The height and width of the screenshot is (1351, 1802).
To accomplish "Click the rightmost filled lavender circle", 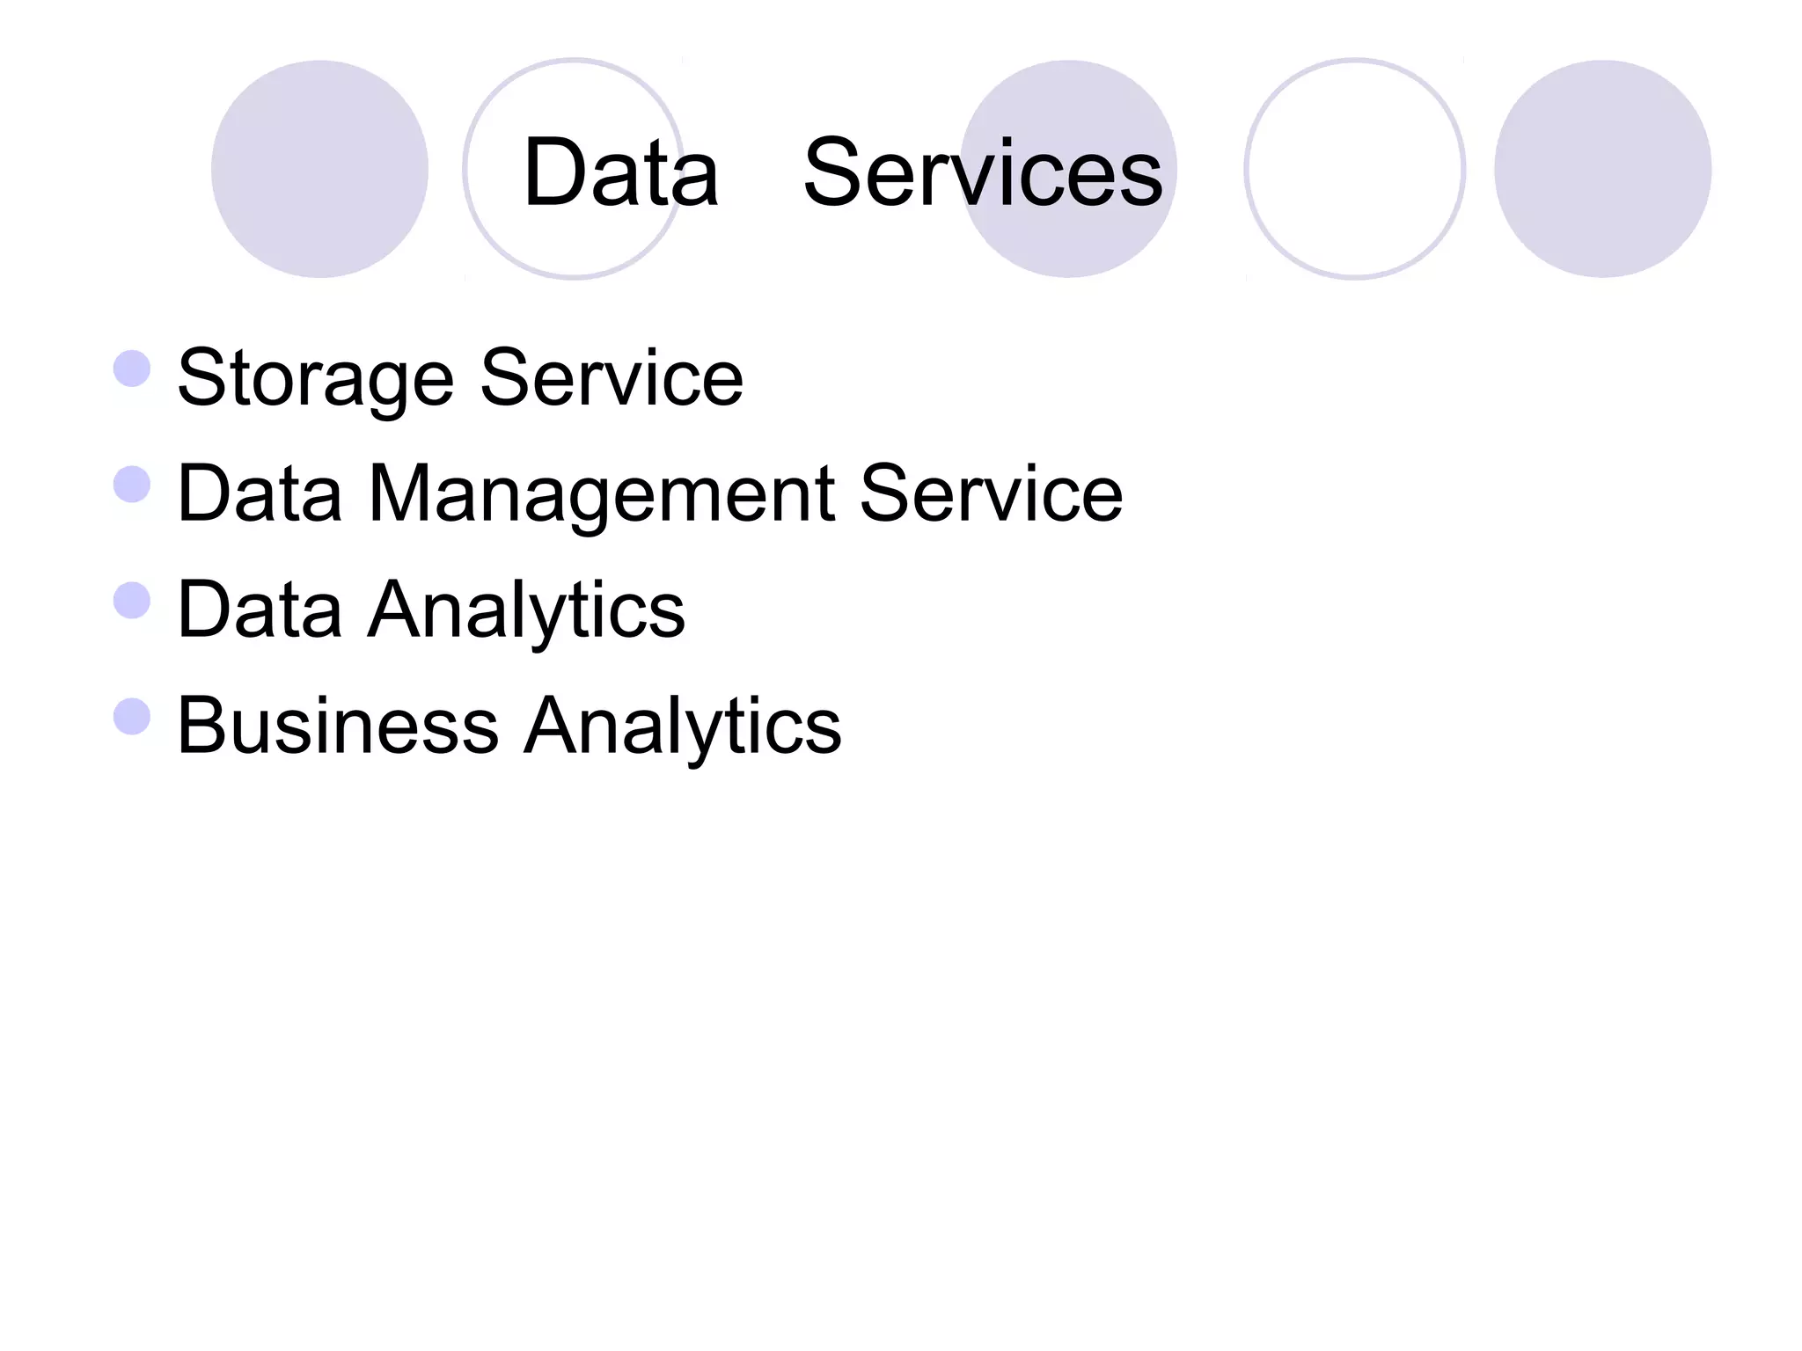I will click(1602, 169).
